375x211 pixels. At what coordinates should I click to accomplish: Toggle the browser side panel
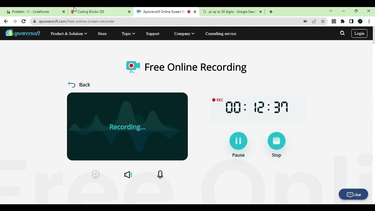352,21
